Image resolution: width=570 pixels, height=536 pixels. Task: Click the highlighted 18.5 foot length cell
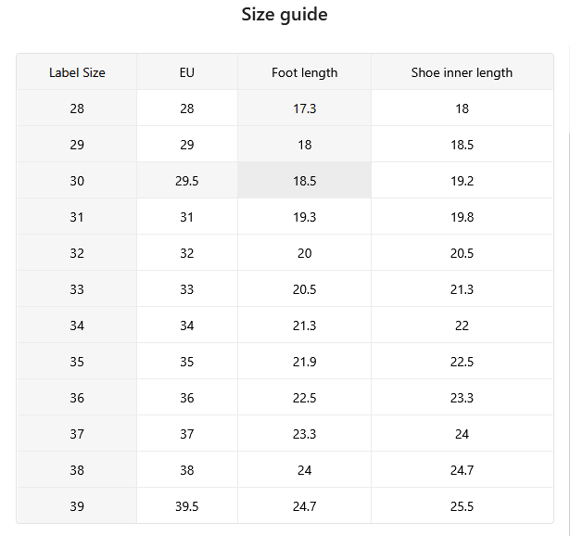pyautogui.click(x=304, y=180)
